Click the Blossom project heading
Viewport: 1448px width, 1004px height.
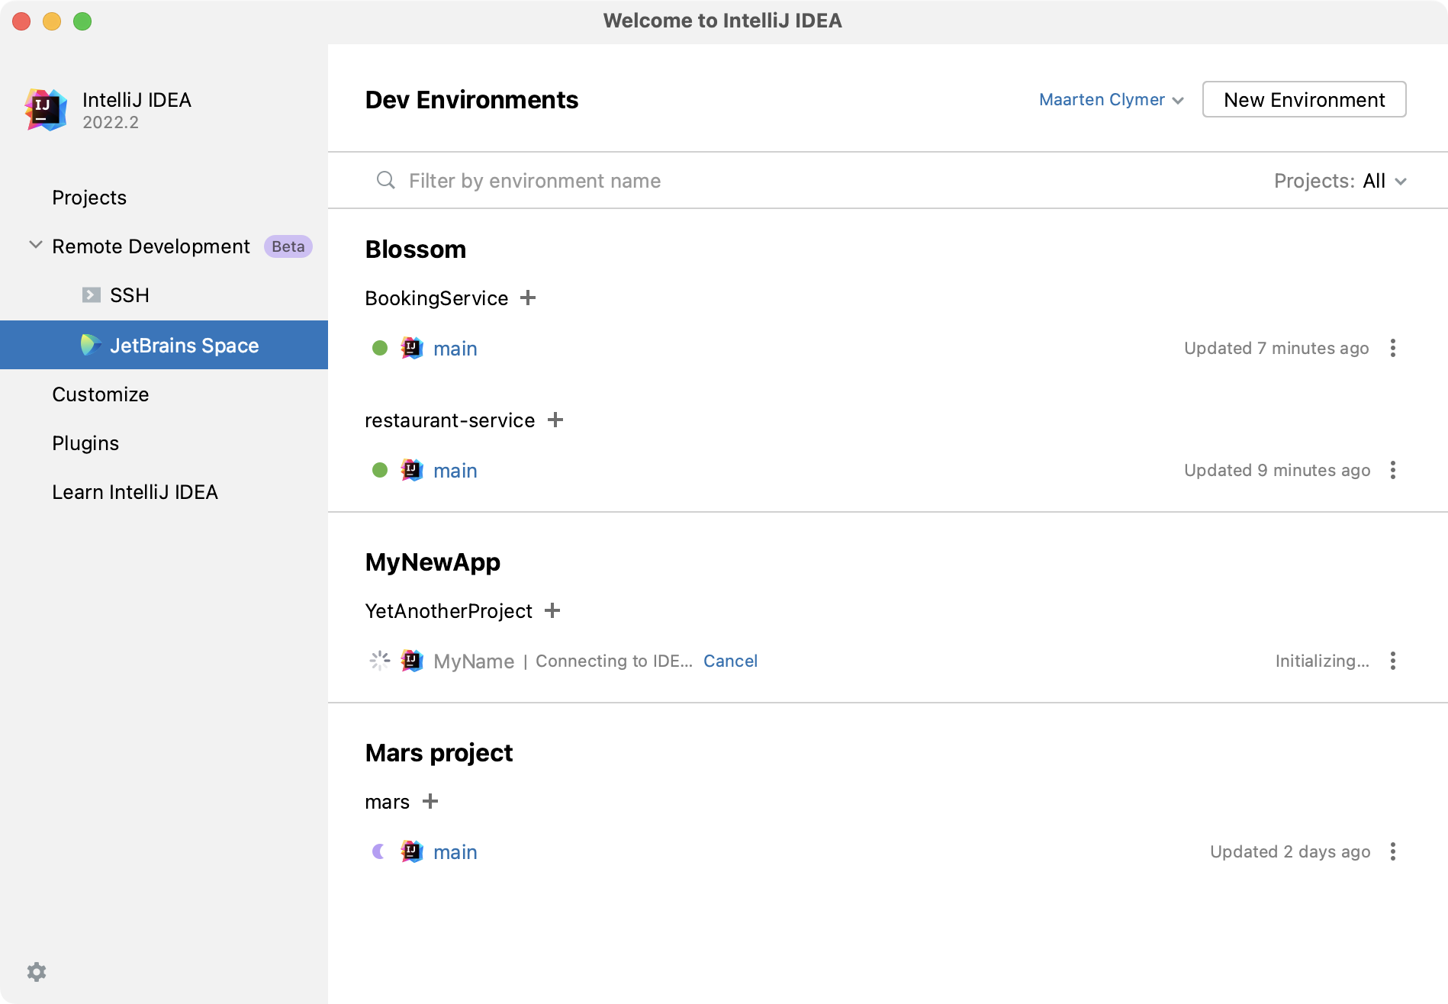pyautogui.click(x=416, y=249)
